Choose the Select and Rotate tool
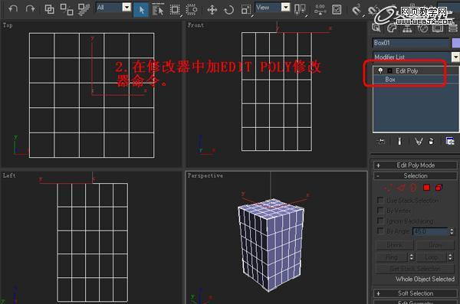Viewport: 460px width, 304px height. pos(228,10)
